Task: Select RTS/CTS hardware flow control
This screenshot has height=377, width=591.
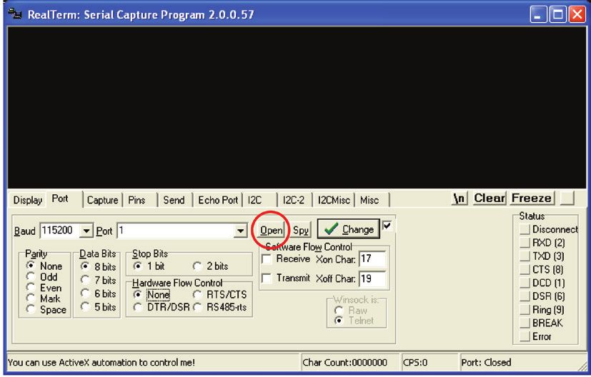Action: click(x=220, y=294)
